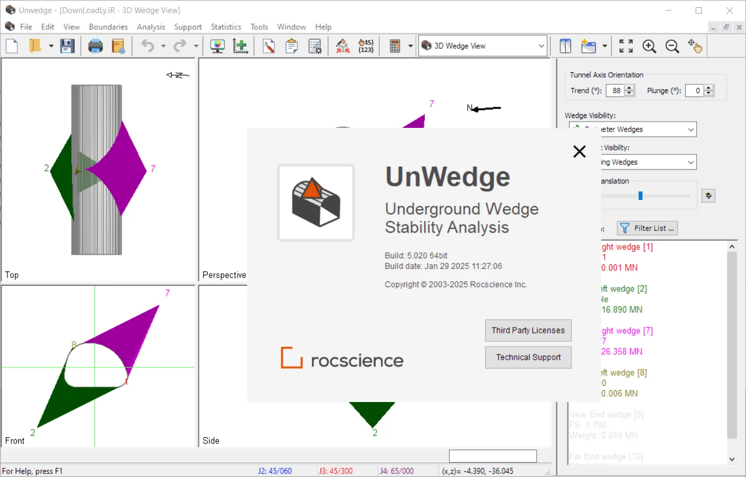Click the Trend value input field
Viewport: 746px width, 477px height.
coord(615,91)
